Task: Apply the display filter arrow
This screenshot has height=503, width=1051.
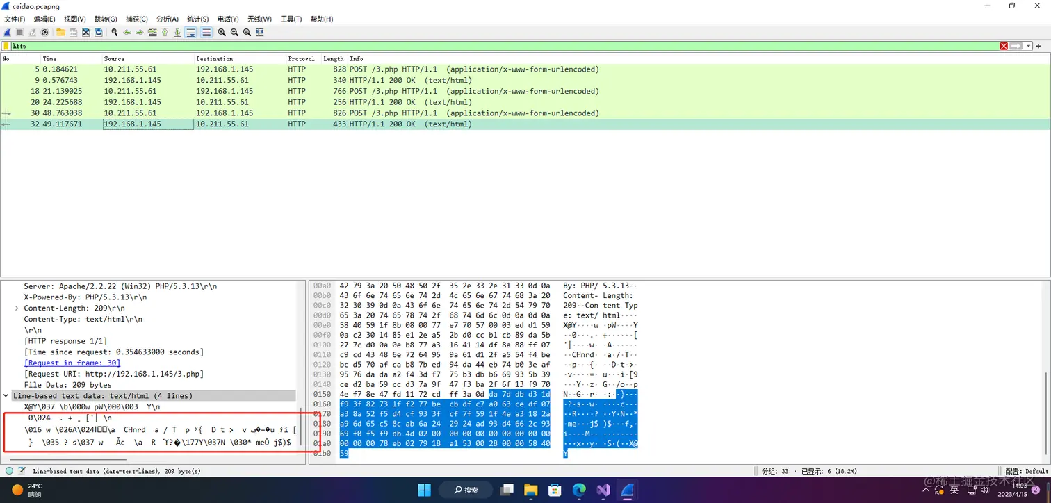Action: [x=1016, y=46]
